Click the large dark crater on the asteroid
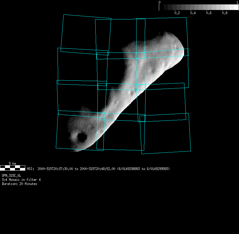The image size is (239, 234). click(80, 137)
